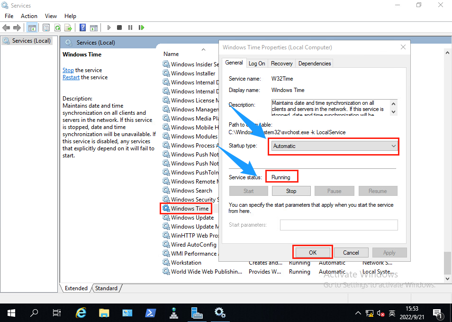Image resolution: width=452 pixels, height=322 pixels.
Task: Open the Help menu
Action: coord(70,16)
